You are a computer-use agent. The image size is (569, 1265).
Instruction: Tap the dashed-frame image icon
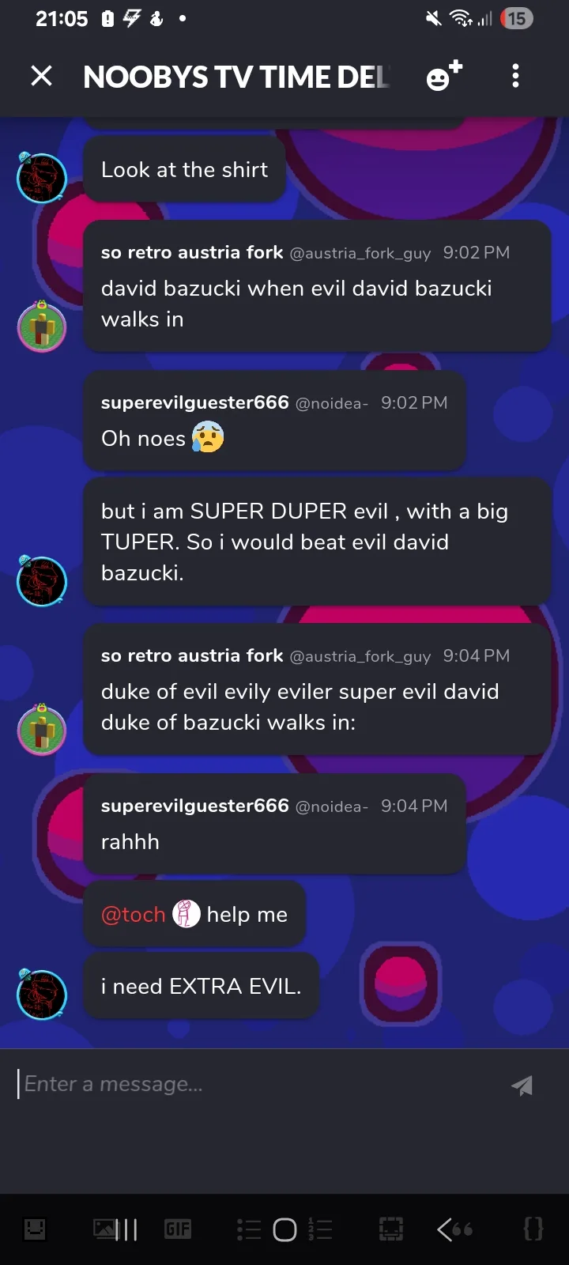[x=391, y=1229]
